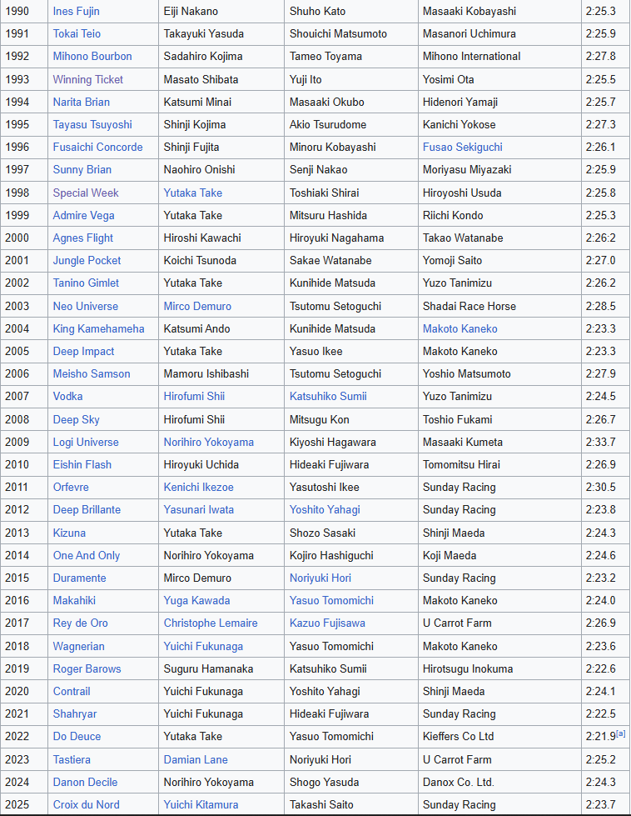Click Yutaka Take link in 1998 row
This screenshot has width=631, height=816.
coord(193,193)
